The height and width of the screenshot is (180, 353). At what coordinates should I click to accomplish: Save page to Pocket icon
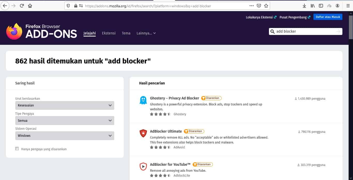tap(259, 6)
